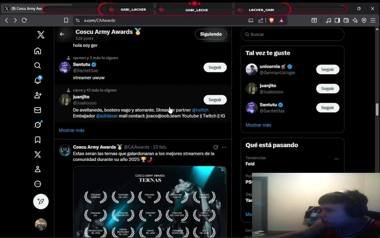This screenshot has width=380, height=238.
Task: Open the follow people sidebar icon
Action: pos(38,95)
